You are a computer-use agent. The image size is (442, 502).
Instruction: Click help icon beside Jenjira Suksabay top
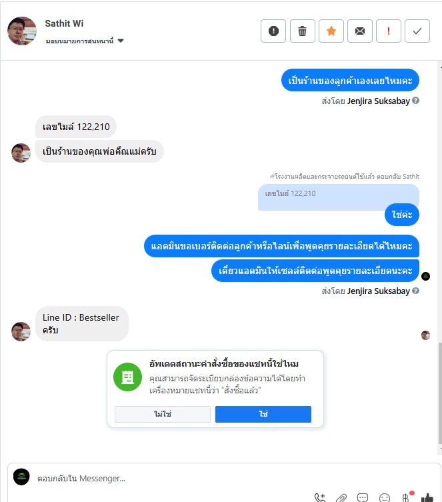click(x=415, y=101)
